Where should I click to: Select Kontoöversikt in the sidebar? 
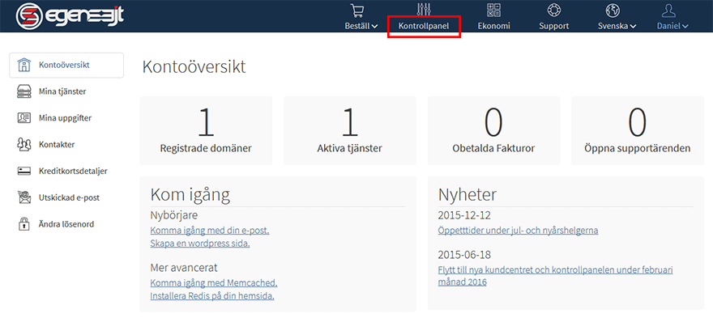66,65
